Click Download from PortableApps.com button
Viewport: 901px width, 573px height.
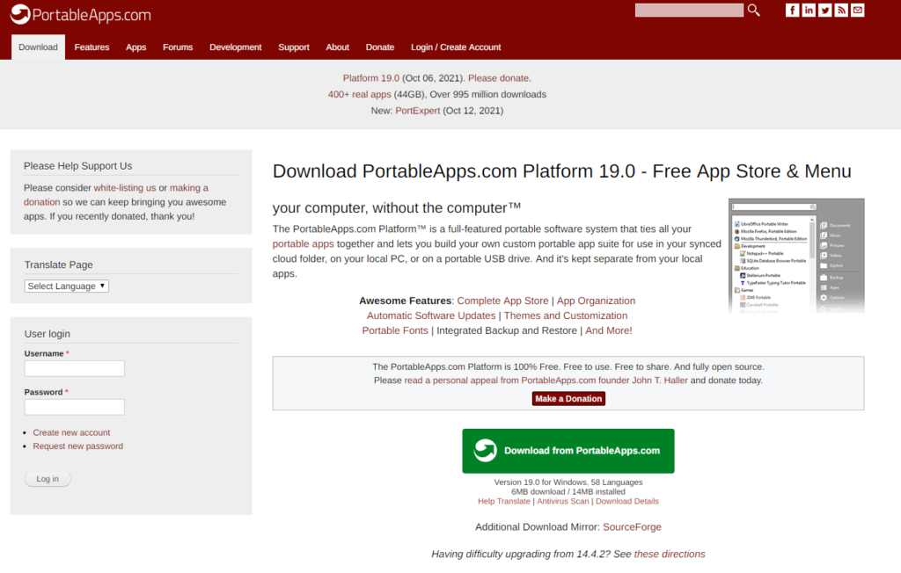pyautogui.click(x=568, y=451)
